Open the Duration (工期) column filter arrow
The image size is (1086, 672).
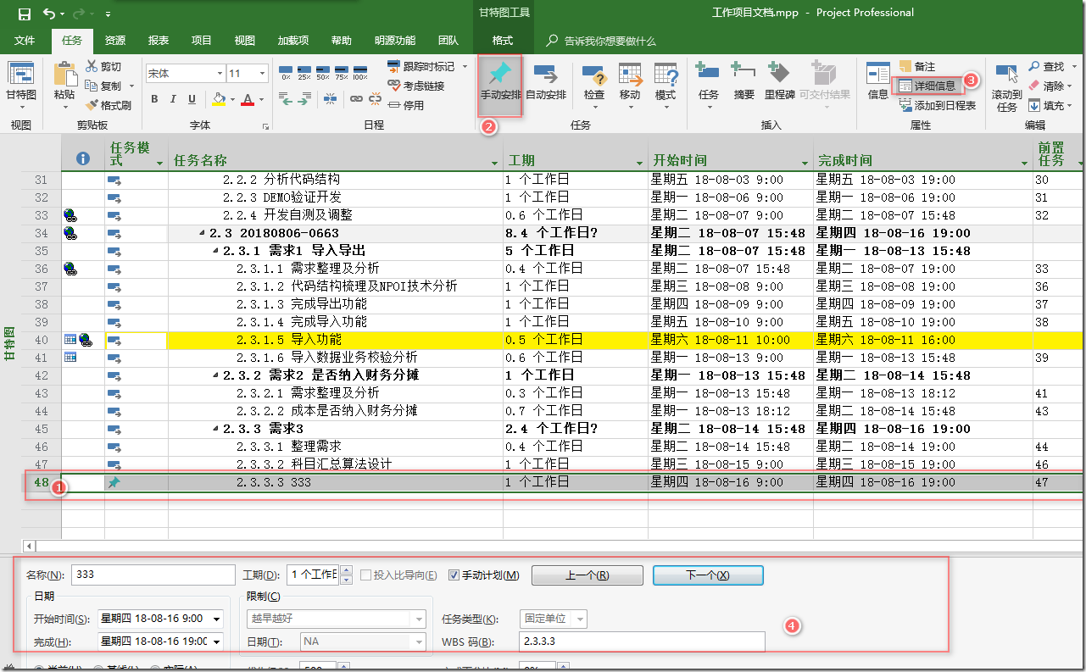(640, 162)
